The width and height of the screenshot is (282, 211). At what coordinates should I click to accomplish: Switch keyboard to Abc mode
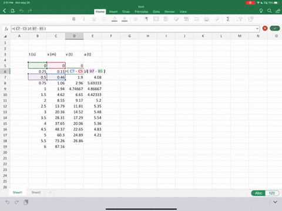tap(258, 193)
